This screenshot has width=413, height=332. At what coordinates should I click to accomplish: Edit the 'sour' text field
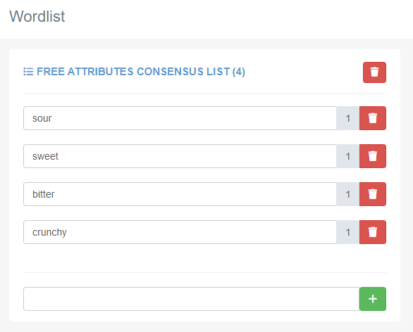pyautogui.click(x=180, y=118)
